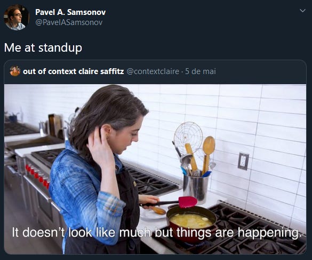Click the red stove knobs in photo
This screenshot has height=260, width=312.
click(x=37, y=176)
